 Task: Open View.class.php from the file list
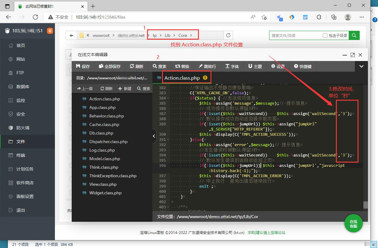103,184
